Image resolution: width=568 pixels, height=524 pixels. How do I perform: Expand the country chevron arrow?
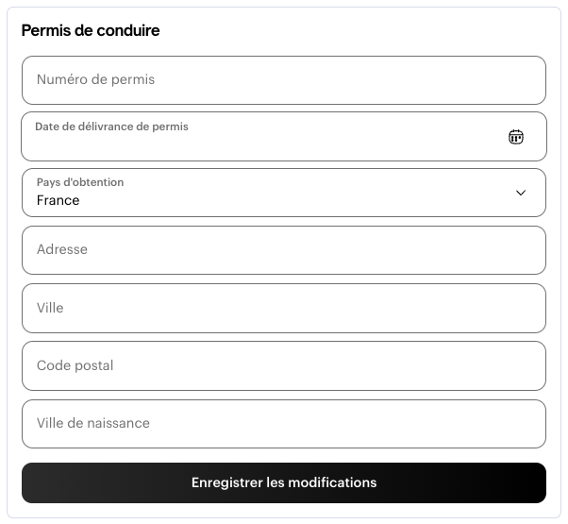coord(521,193)
